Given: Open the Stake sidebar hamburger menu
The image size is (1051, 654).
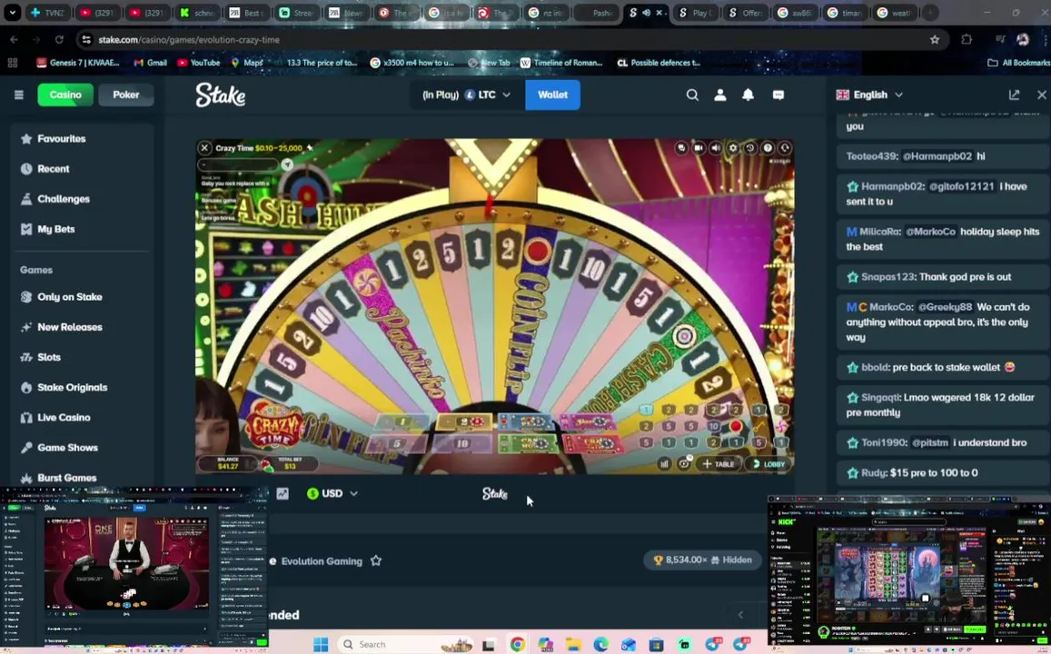Looking at the screenshot, I should point(19,94).
